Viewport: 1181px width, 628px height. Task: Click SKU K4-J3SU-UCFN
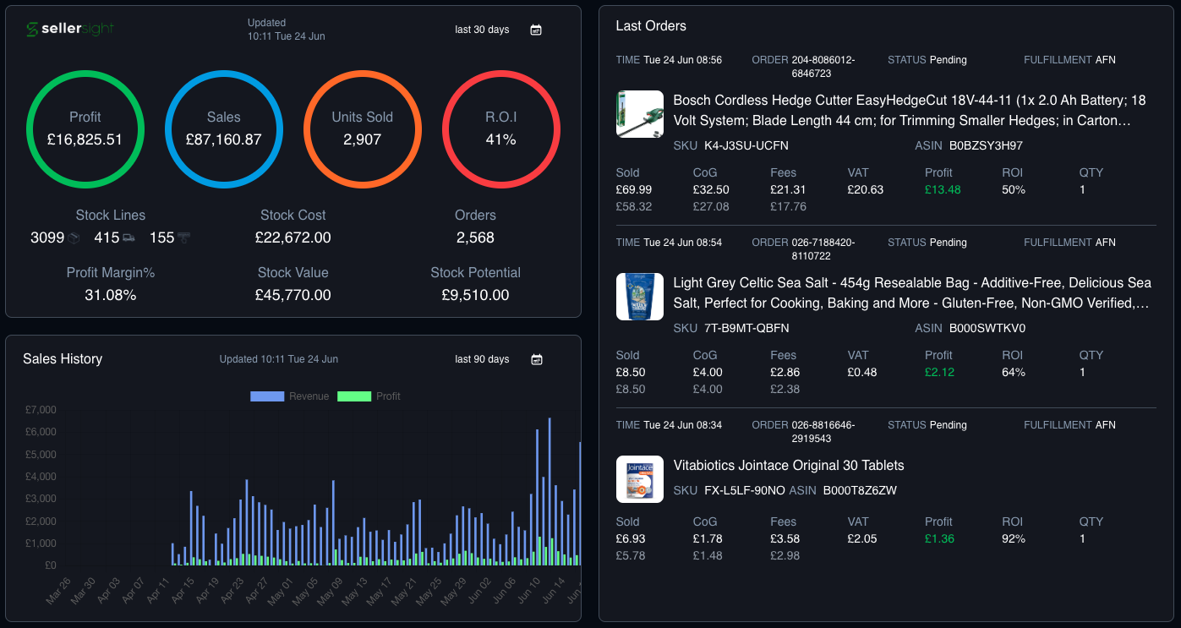(x=746, y=146)
